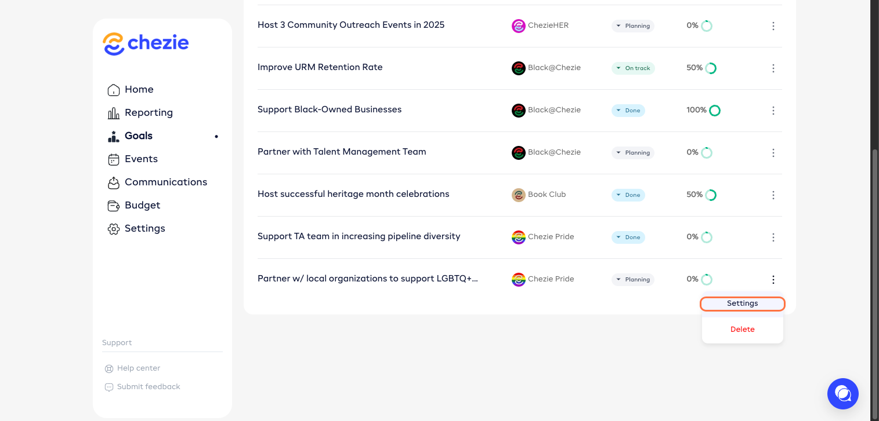Viewport: 879px width, 421px height.
Task: Click the Events calendar icon
Action: click(114, 159)
